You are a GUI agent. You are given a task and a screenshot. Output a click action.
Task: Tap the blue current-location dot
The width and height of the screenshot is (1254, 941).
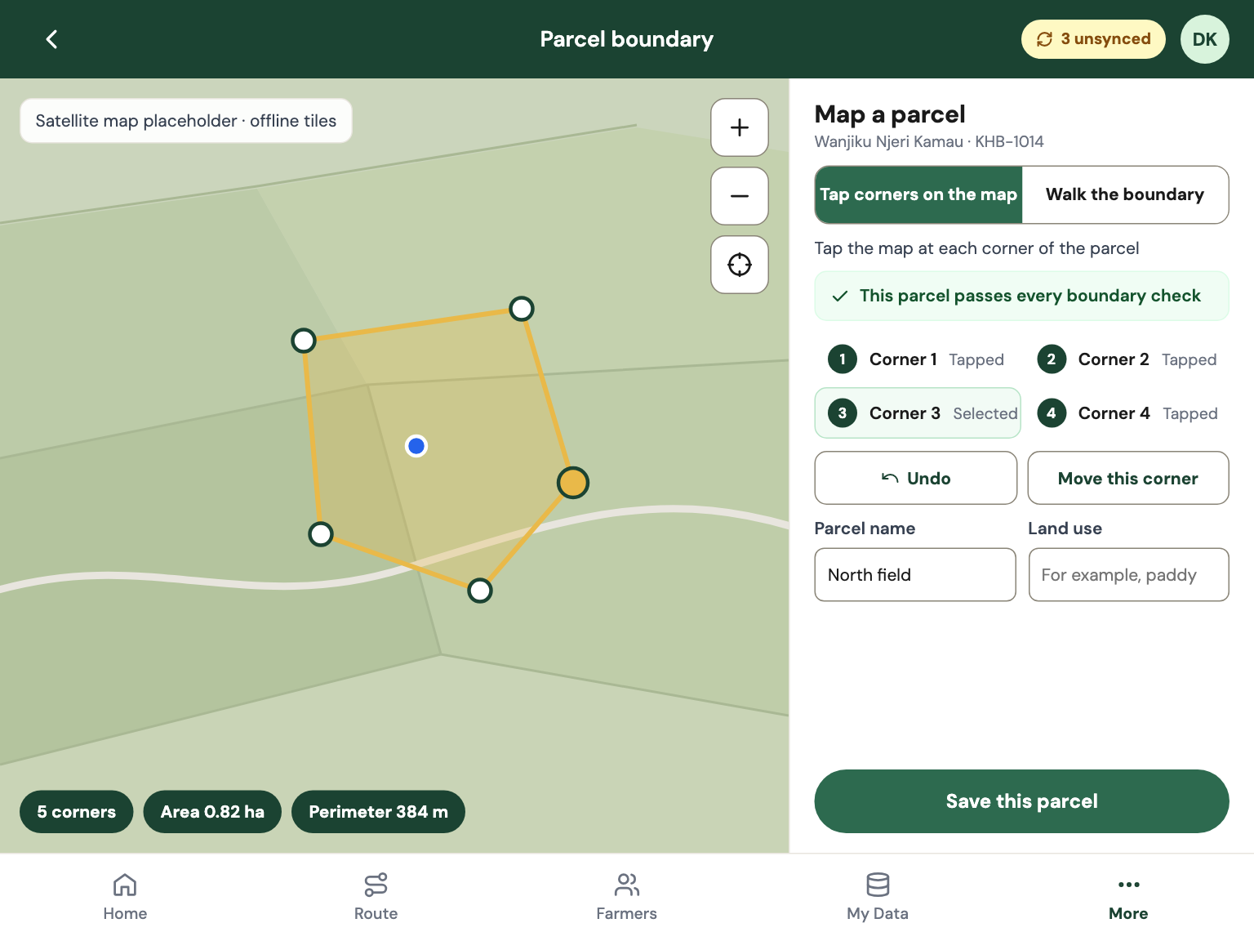416,446
